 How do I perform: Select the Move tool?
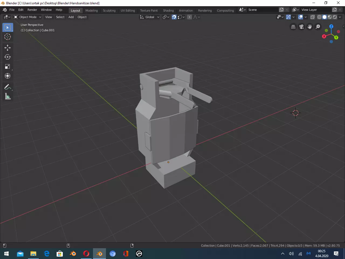click(8, 48)
